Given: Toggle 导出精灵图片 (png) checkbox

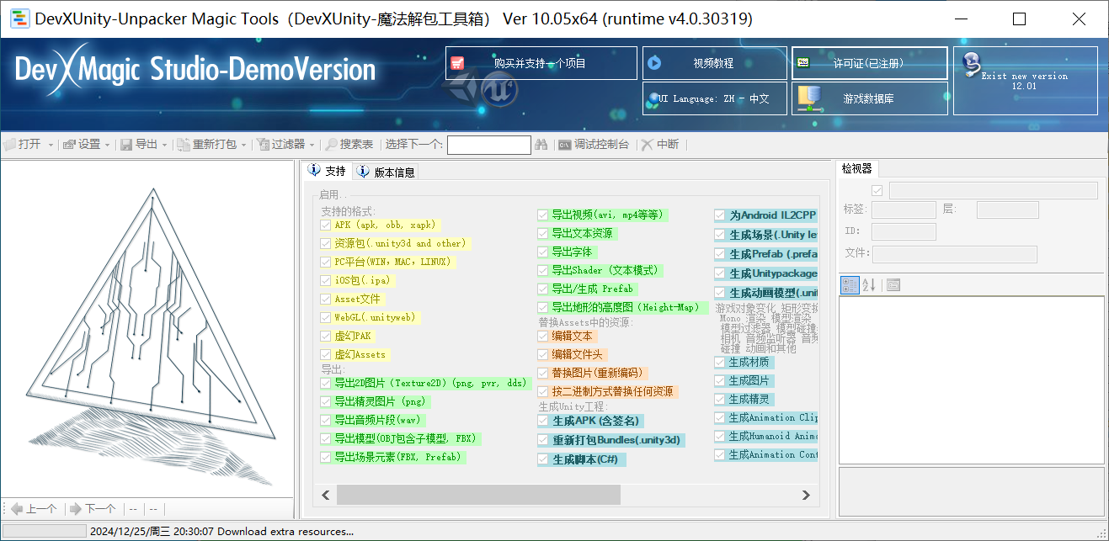Looking at the screenshot, I should click(326, 401).
